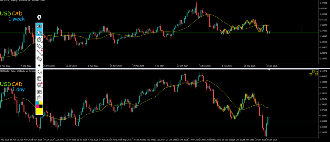Select the yellow color swatch
Image resolution: width=330 pixels, height=142 pixels.
coord(39,111)
